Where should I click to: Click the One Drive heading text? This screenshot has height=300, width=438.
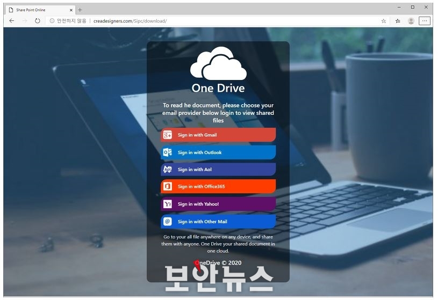pyautogui.click(x=218, y=88)
